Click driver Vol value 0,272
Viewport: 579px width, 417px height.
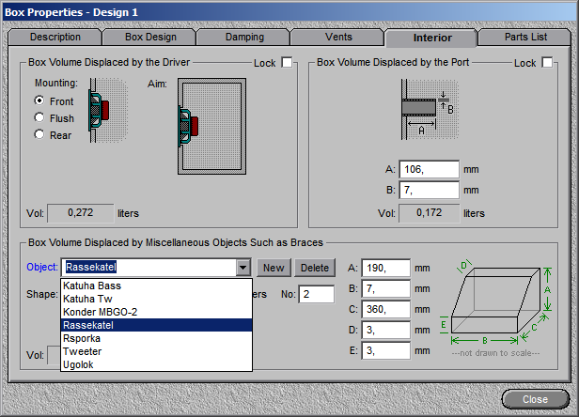click(81, 213)
